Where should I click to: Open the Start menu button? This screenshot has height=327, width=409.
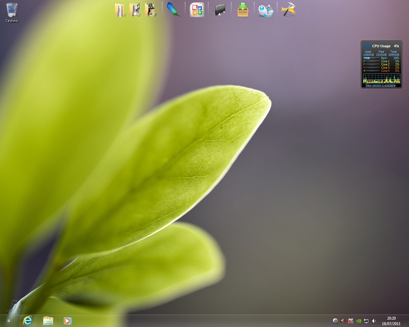click(x=9, y=321)
